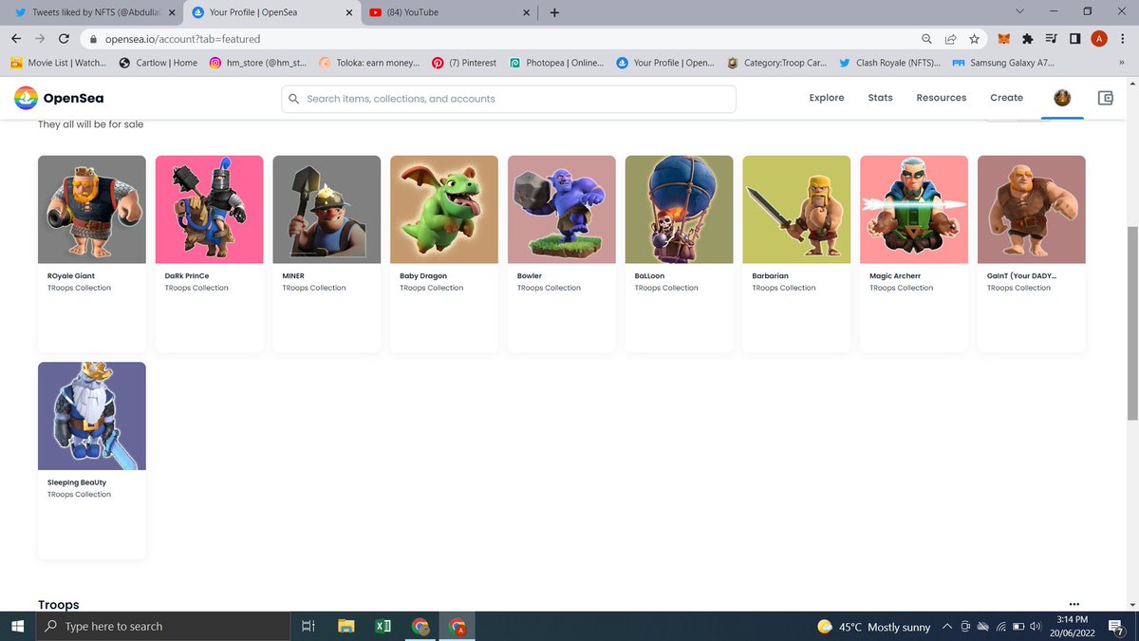This screenshot has width=1139, height=641.
Task: Click the Create link
Action: pyautogui.click(x=1006, y=98)
